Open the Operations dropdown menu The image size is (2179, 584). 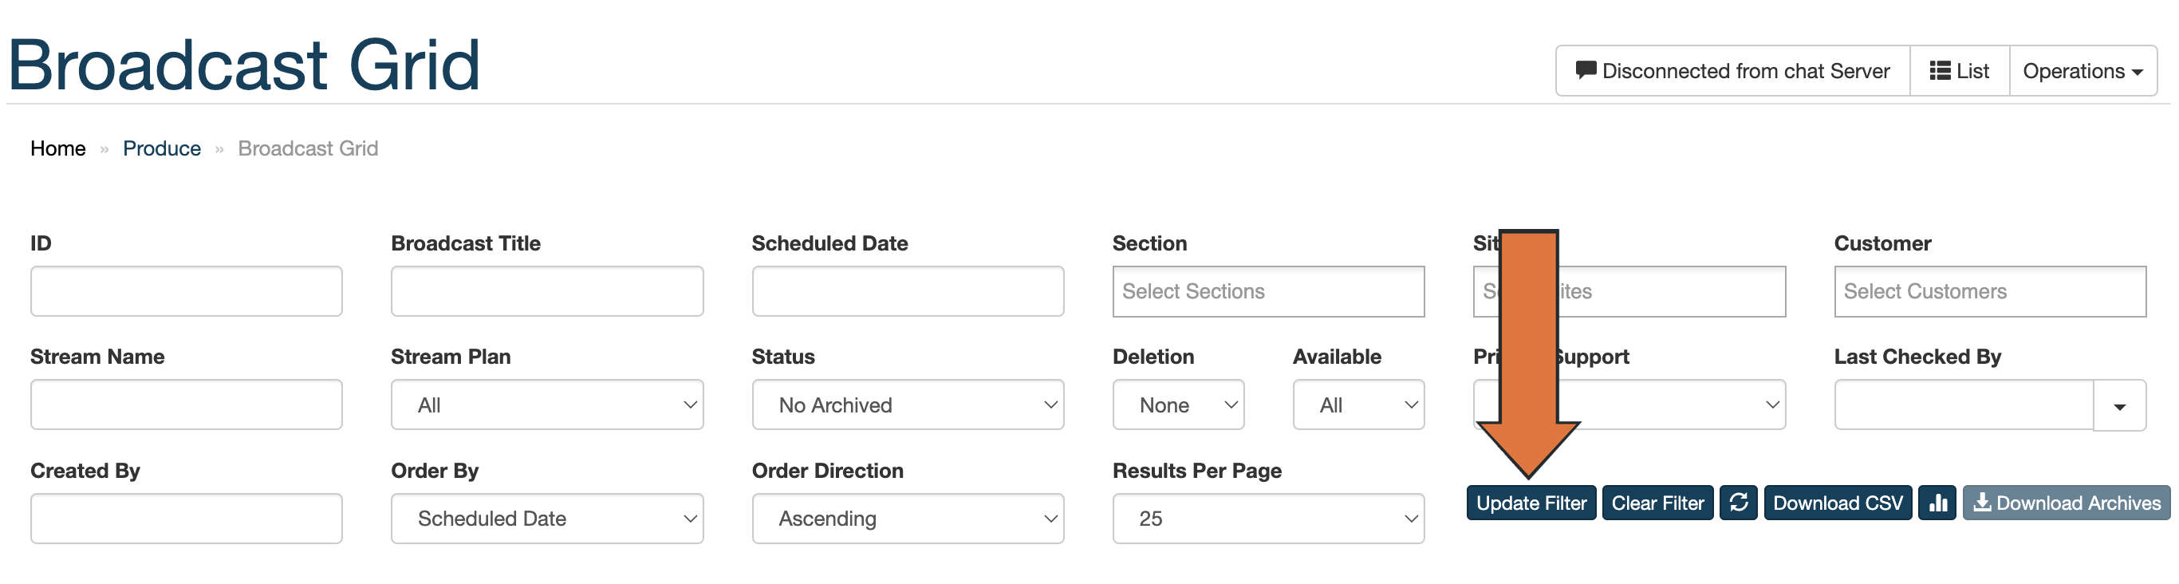pos(2082,71)
